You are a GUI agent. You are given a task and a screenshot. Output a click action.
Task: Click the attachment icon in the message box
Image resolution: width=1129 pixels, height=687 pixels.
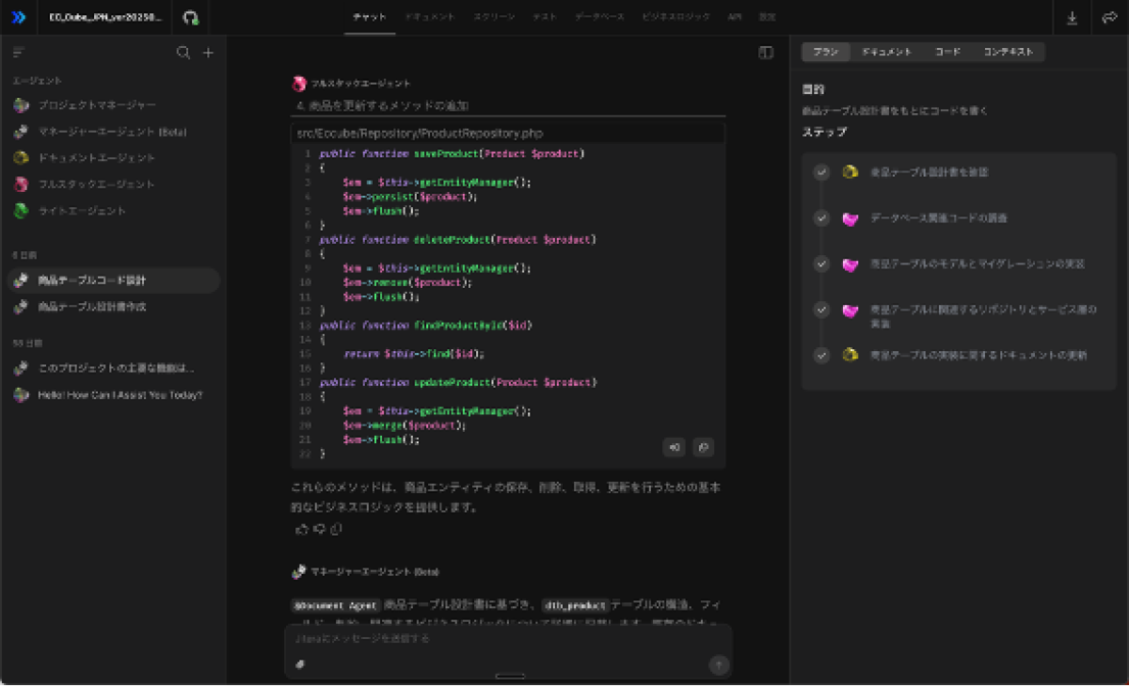(x=300, y=663)
